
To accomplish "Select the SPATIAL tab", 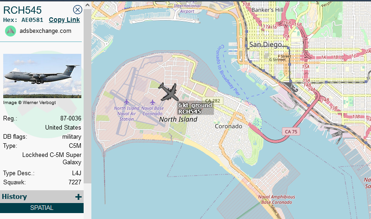I will 42,208.
